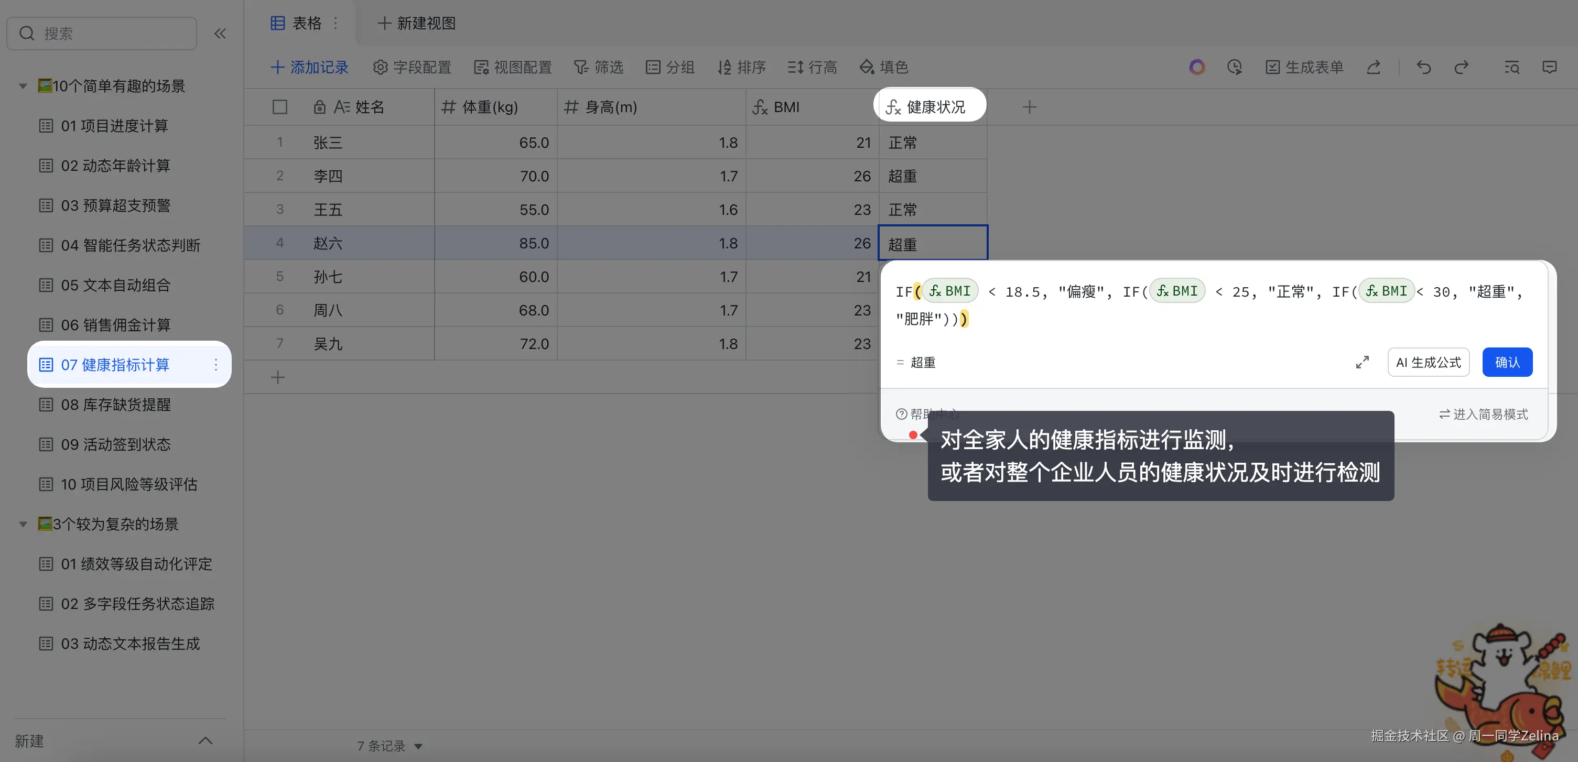The image size is (1578, 762).
Task: Add a new row below 吴九
Action: tap(277, 377)
